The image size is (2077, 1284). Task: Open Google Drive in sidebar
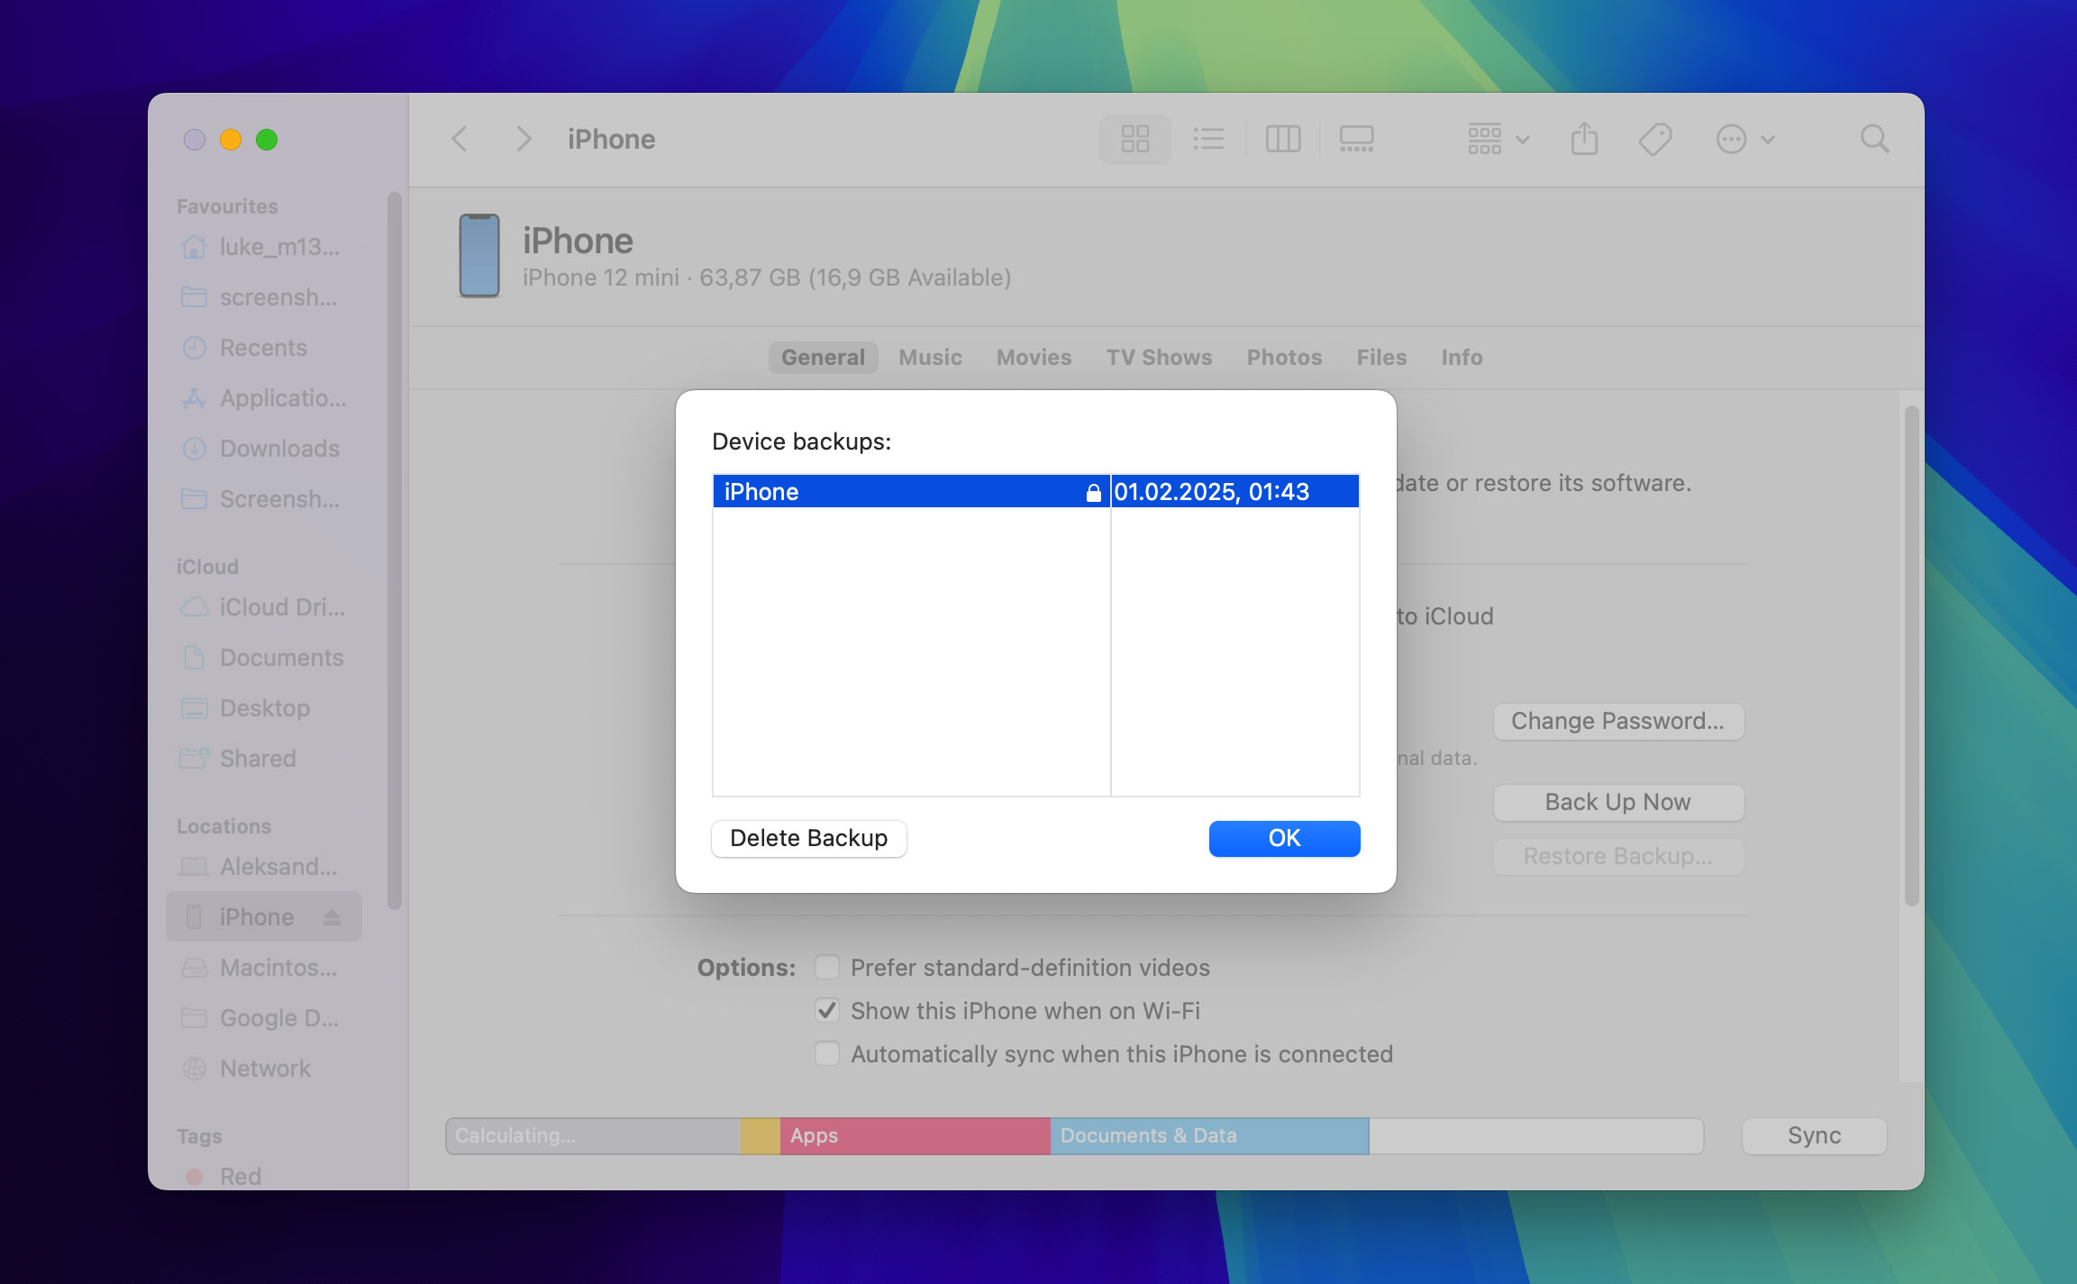[261, 1018]
